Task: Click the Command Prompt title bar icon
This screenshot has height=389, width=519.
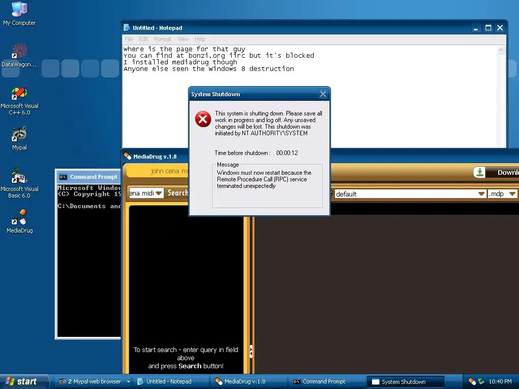Action: point(63,177)
